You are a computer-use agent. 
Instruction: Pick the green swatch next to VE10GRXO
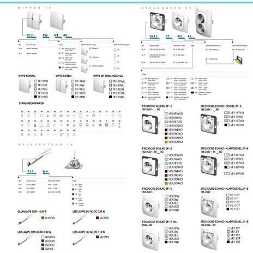(166, 138)
